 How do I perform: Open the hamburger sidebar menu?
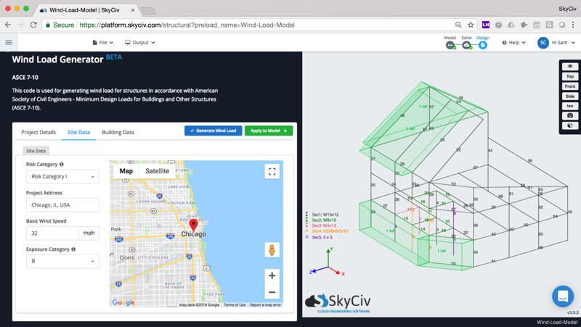[x=9, y=43]
